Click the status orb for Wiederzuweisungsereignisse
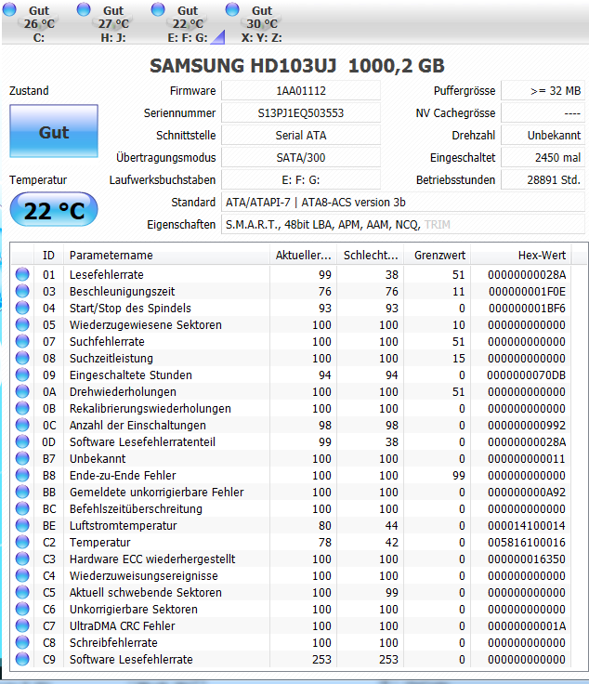Image resolution: width=589 pixels, height=684 pixels. pyautogui.click(x=22, y=575)
